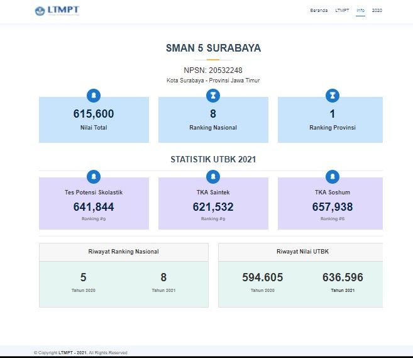Click the LTMPT logo in the header
413x358 pixels.
point(57,11)
